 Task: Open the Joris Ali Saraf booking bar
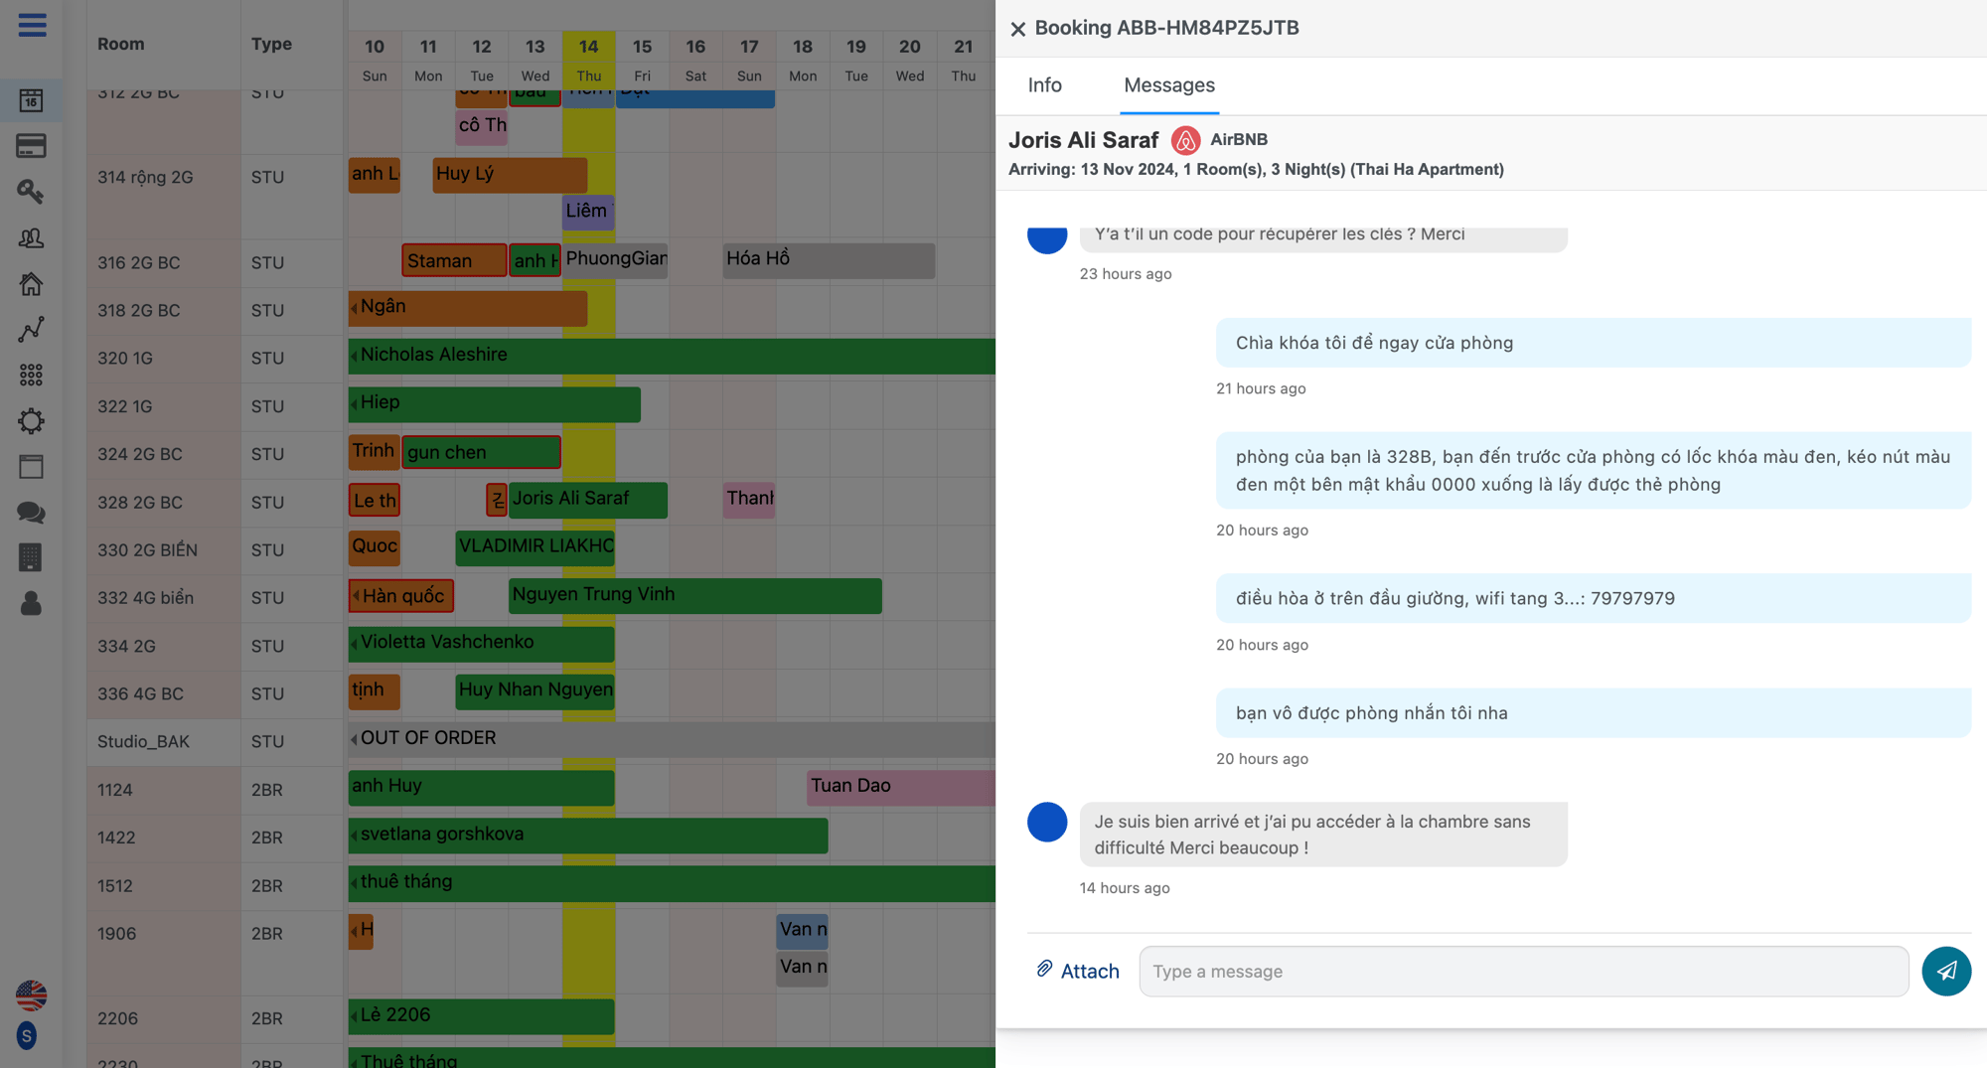[x=587, y=500]
